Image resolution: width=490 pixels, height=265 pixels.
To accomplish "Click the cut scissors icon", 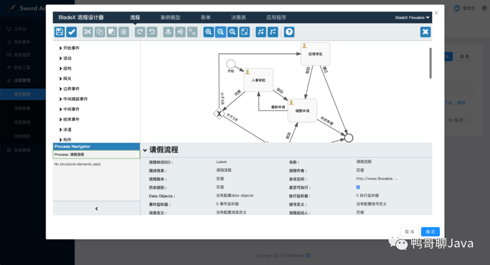I will click(88, 32).
